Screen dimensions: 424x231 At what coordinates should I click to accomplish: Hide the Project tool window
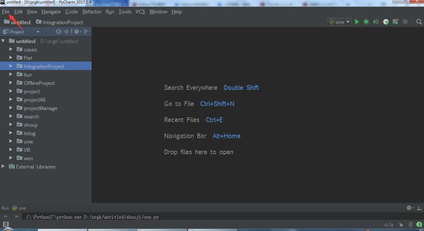(86, 32)
